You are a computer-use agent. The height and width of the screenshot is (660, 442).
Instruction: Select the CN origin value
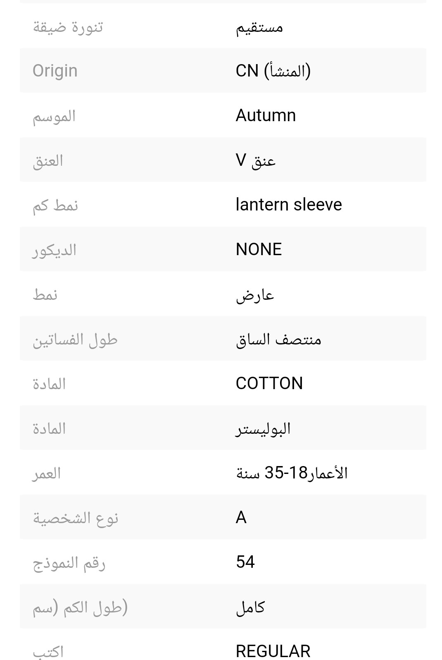273,71
